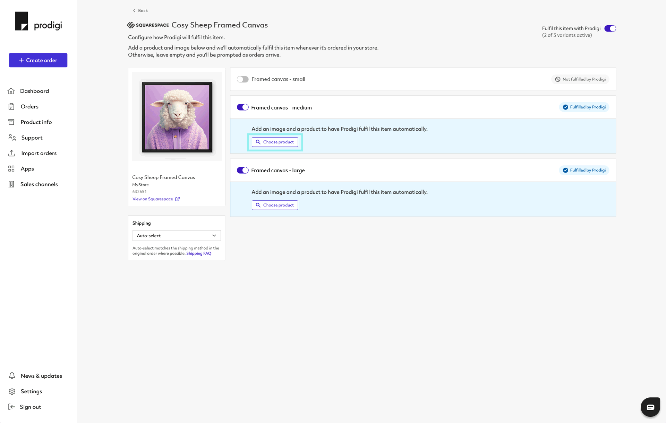Viewport: 666px width, 423px height.
Task: Click Choose product for large canvas
Action: pyautogui.click(x=275, y=204)
